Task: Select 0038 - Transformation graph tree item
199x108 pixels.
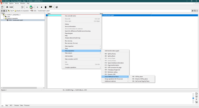Action: point(16,20)
